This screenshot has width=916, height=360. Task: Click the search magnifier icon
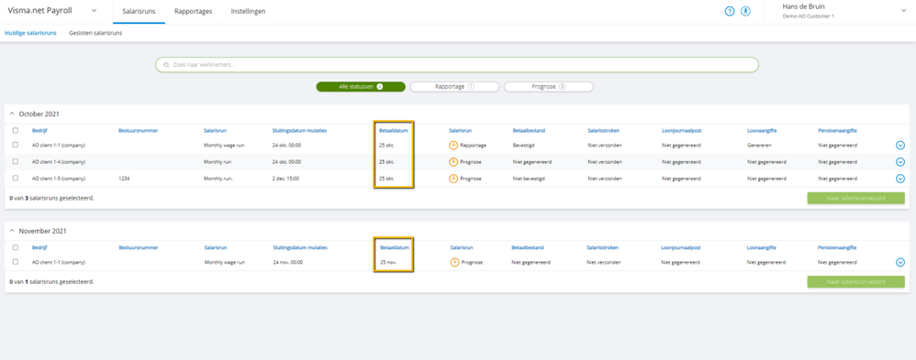coord(166,65)
